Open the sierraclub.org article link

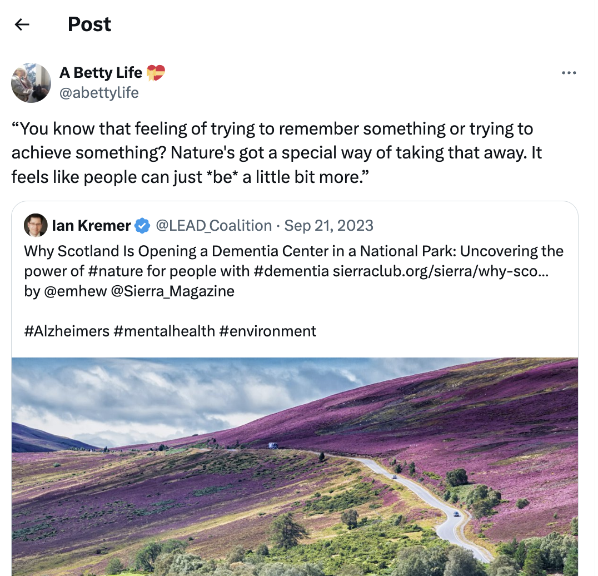coord(440,271)
